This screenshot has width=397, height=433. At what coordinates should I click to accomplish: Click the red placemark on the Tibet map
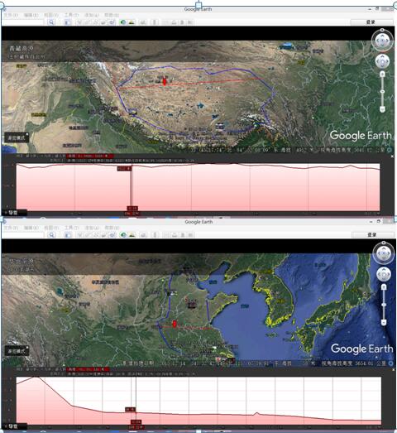165,81
